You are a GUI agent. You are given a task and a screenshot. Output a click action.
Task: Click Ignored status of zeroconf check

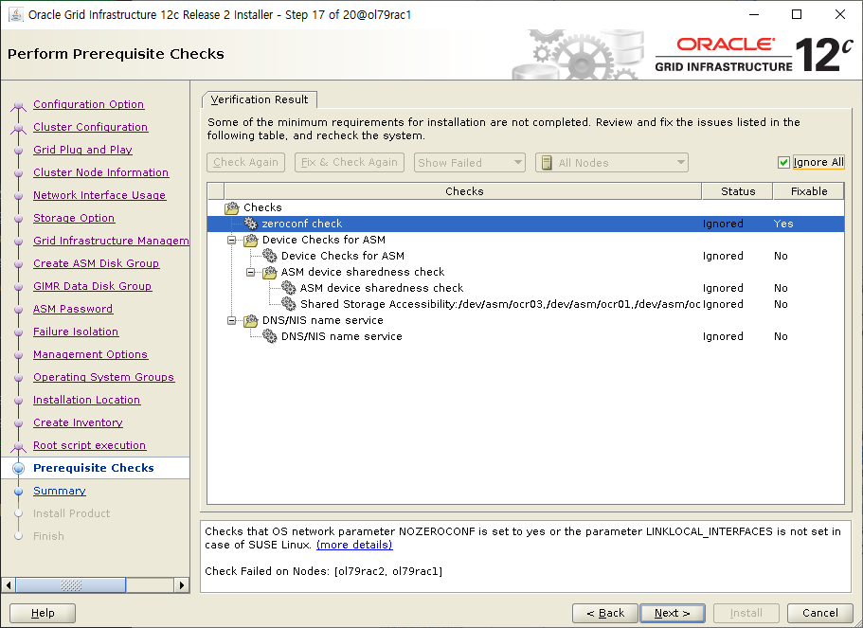click(x=723, y=224)
